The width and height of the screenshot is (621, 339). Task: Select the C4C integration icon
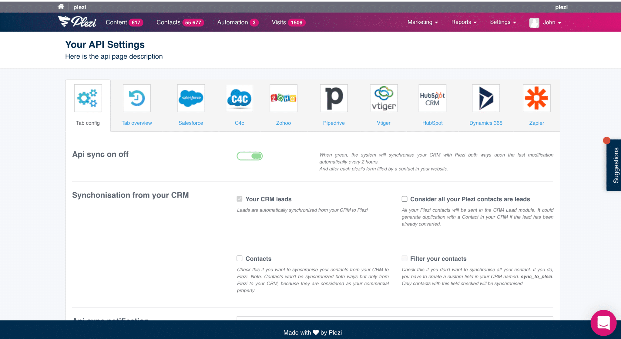tap(240, 98)
